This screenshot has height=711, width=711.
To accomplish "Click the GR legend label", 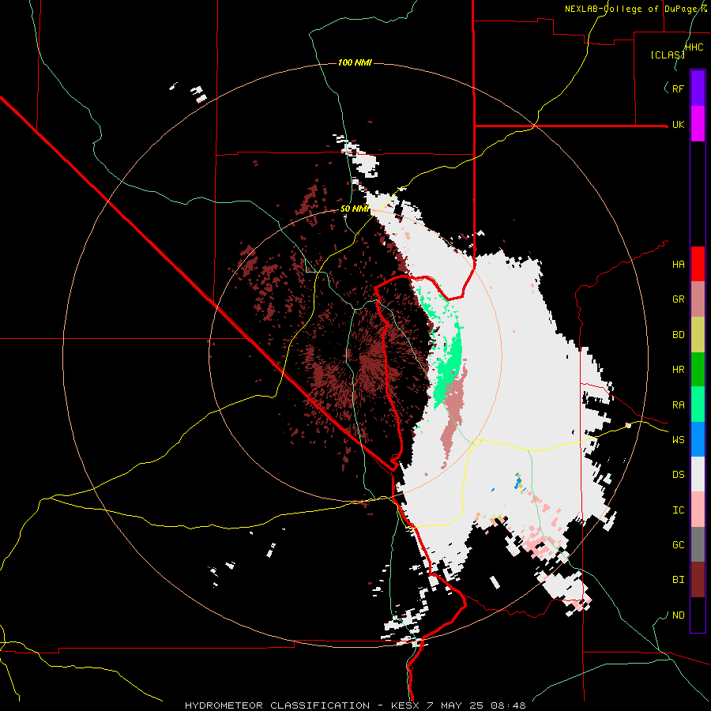I will (678, 299).
